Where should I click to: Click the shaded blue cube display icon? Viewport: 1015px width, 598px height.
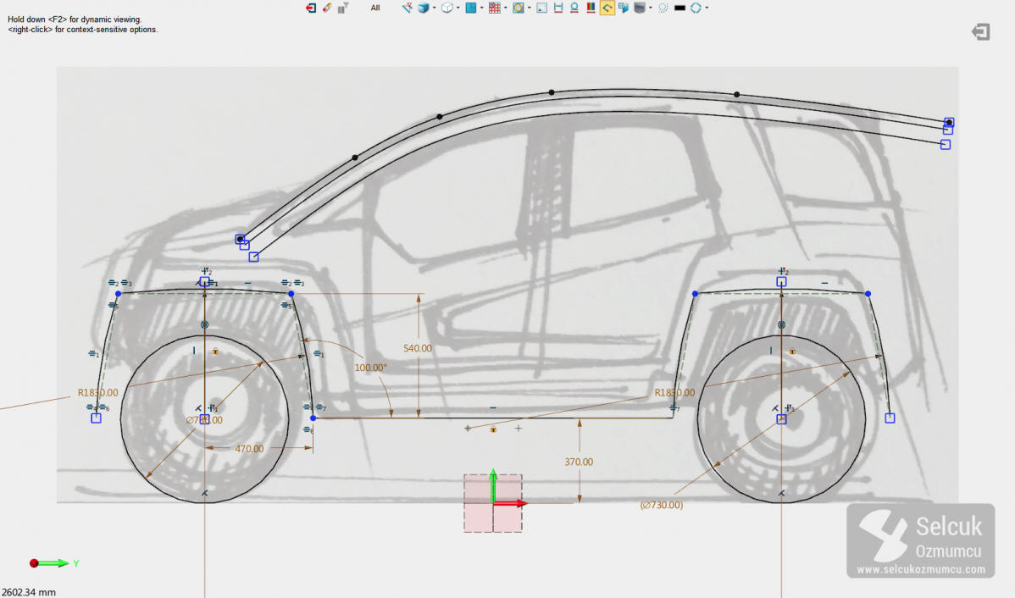(x=423, y=8)
